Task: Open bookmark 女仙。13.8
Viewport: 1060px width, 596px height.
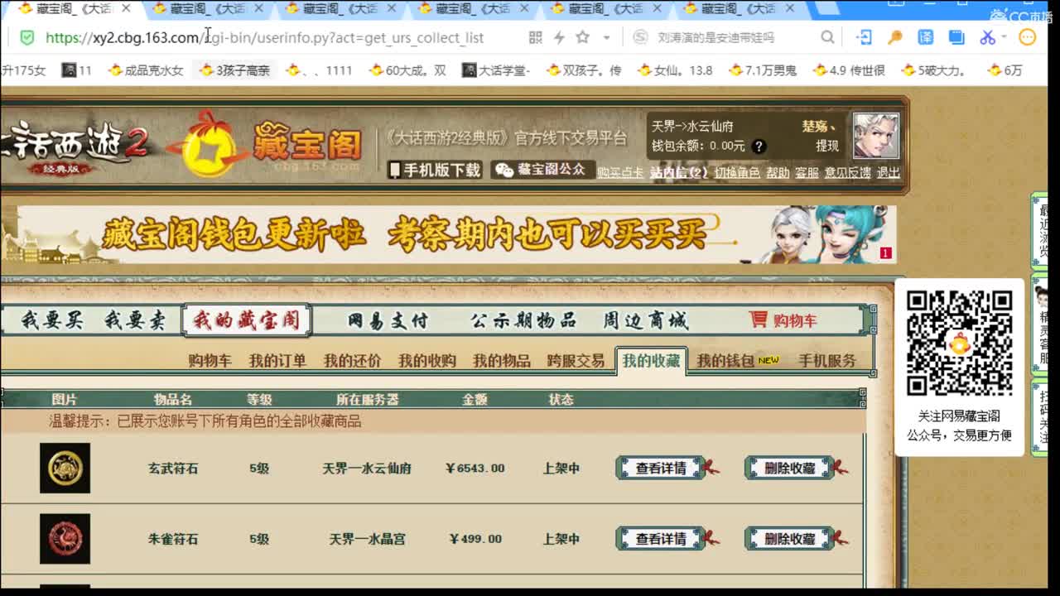Action: point(674,70)
